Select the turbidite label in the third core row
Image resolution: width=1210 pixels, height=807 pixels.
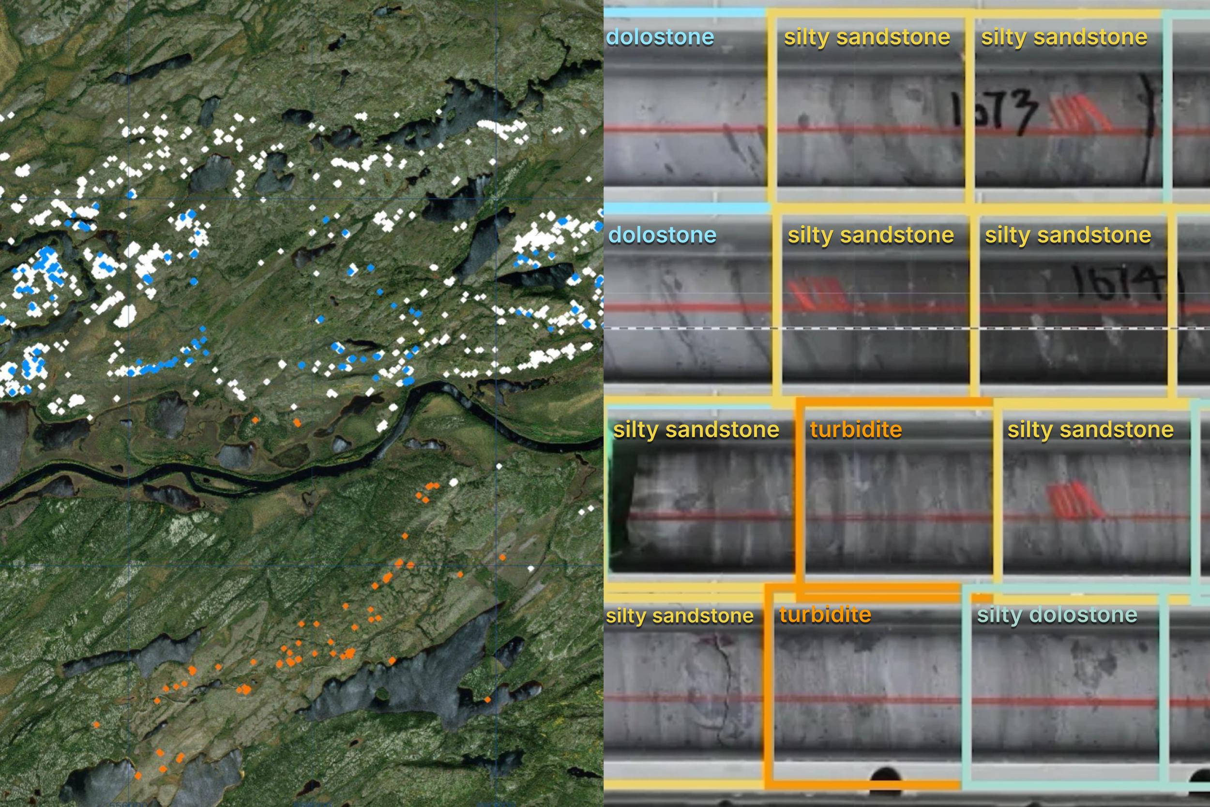pyautogui.click(x=856, y=430)
